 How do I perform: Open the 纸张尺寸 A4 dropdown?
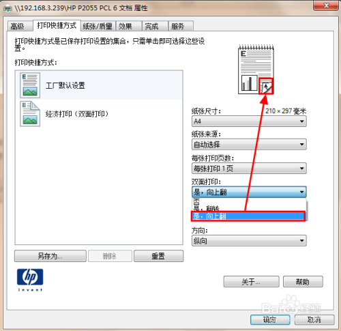(x=249, y=121)
